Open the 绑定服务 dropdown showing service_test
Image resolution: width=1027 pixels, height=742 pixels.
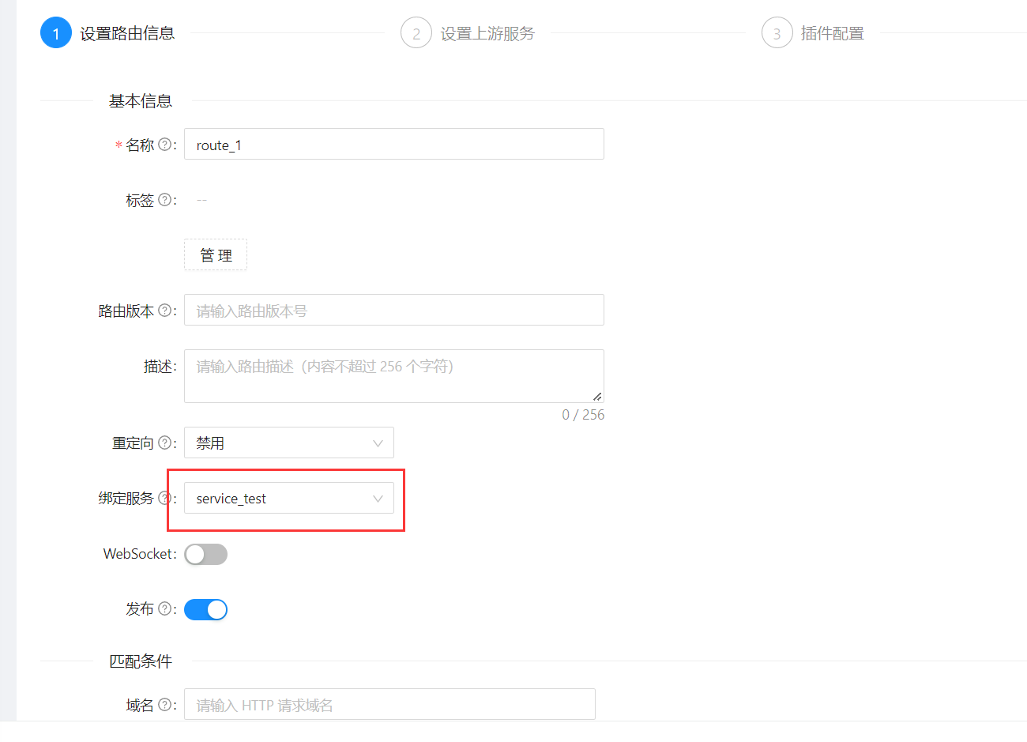[x=289, y=498]
